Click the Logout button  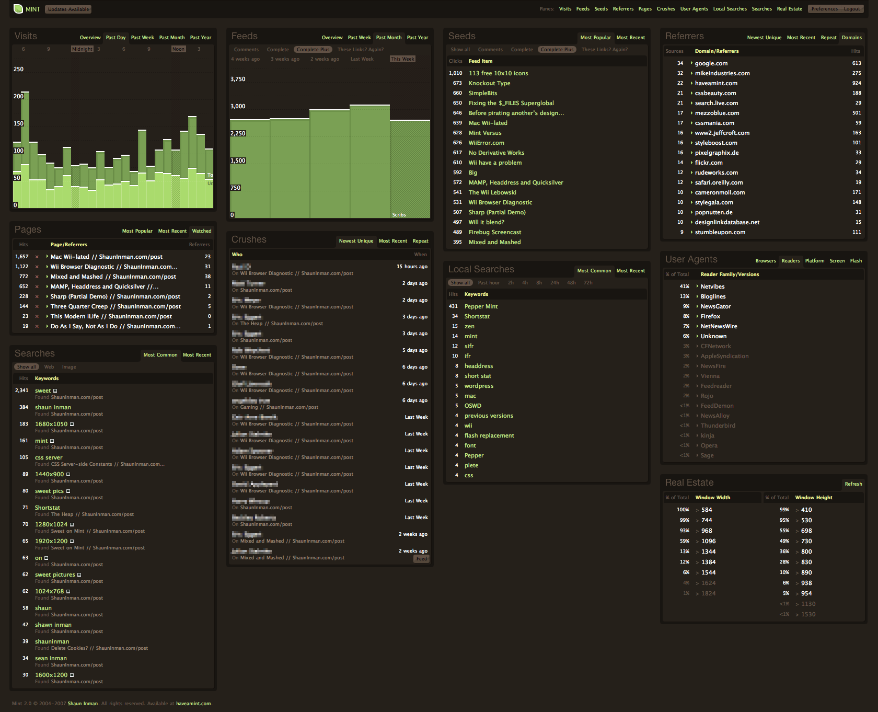[x=851, y=9]
